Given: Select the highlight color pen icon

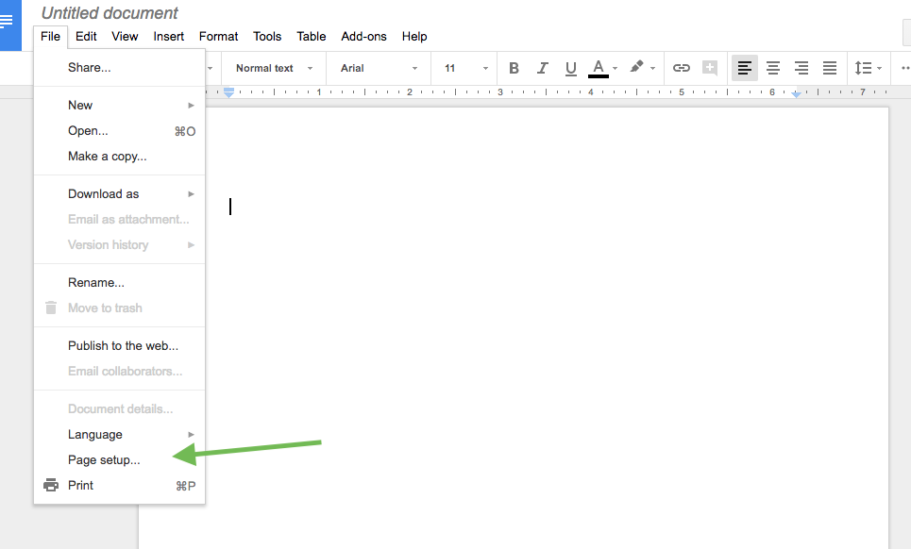Looking at the screenshot, I should [x=637, y=68].
